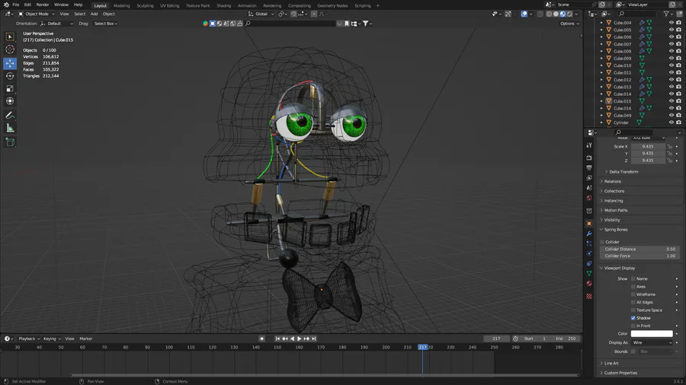
Task: Select the Select Box tool in toolbar
Action: coord(10,37)
